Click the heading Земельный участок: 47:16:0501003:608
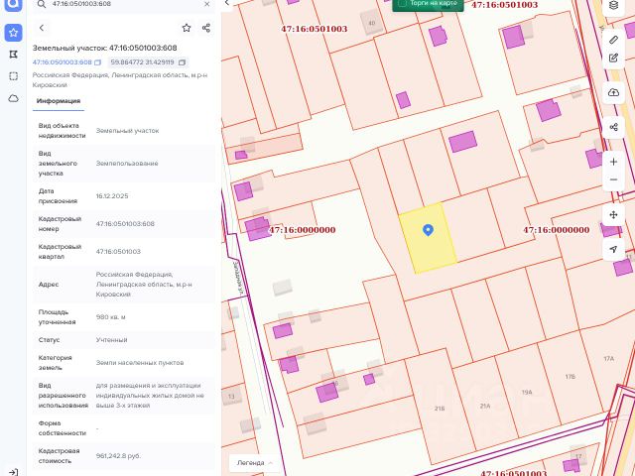The height and width of the screenshot is (476, 635). pyautogui.click(x=105, y=48)
